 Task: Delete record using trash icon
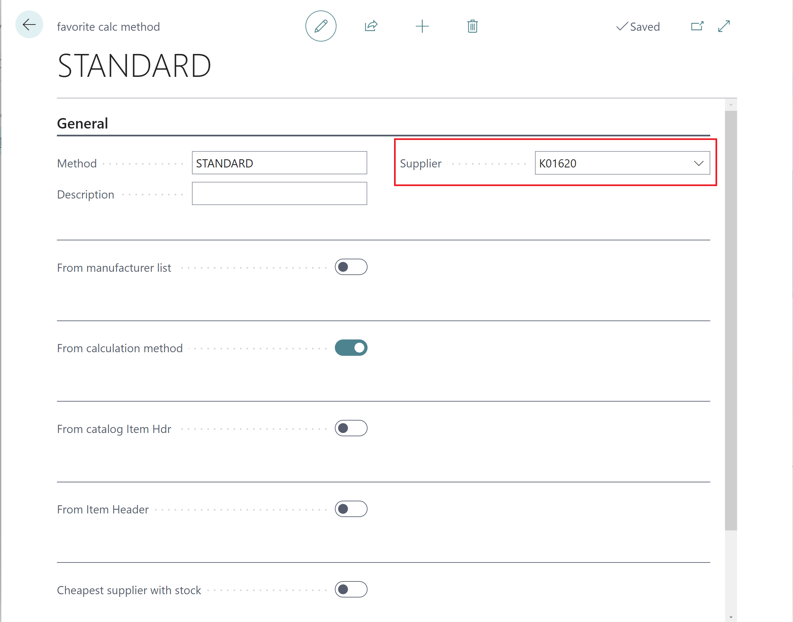472,26
